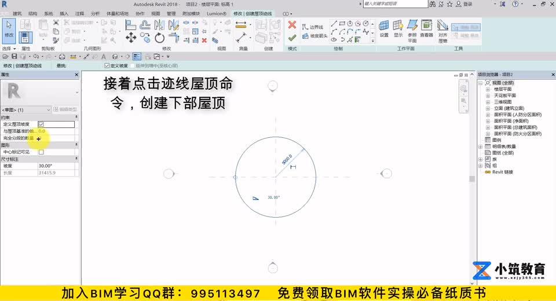Open the 体量和场地 ribbon tab
This screenshot has width=556, height=301.
click(x=117, y=13)
